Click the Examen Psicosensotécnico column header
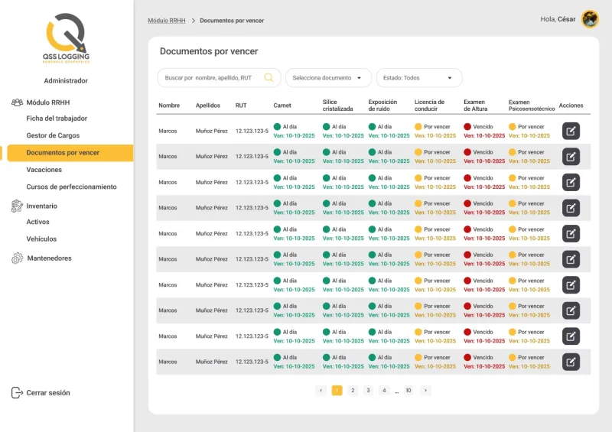Screen dimensions: 612x432 pyautogui.click(x=532, y=106)
